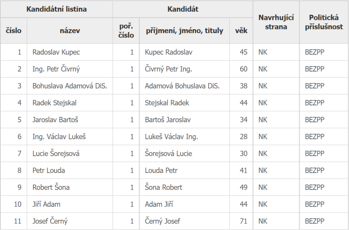The height and width of the screenshot is (230, 349).
Task: Select the "Ing. Petr Čivrný" list name cell
Action: [x=56, y=69]
